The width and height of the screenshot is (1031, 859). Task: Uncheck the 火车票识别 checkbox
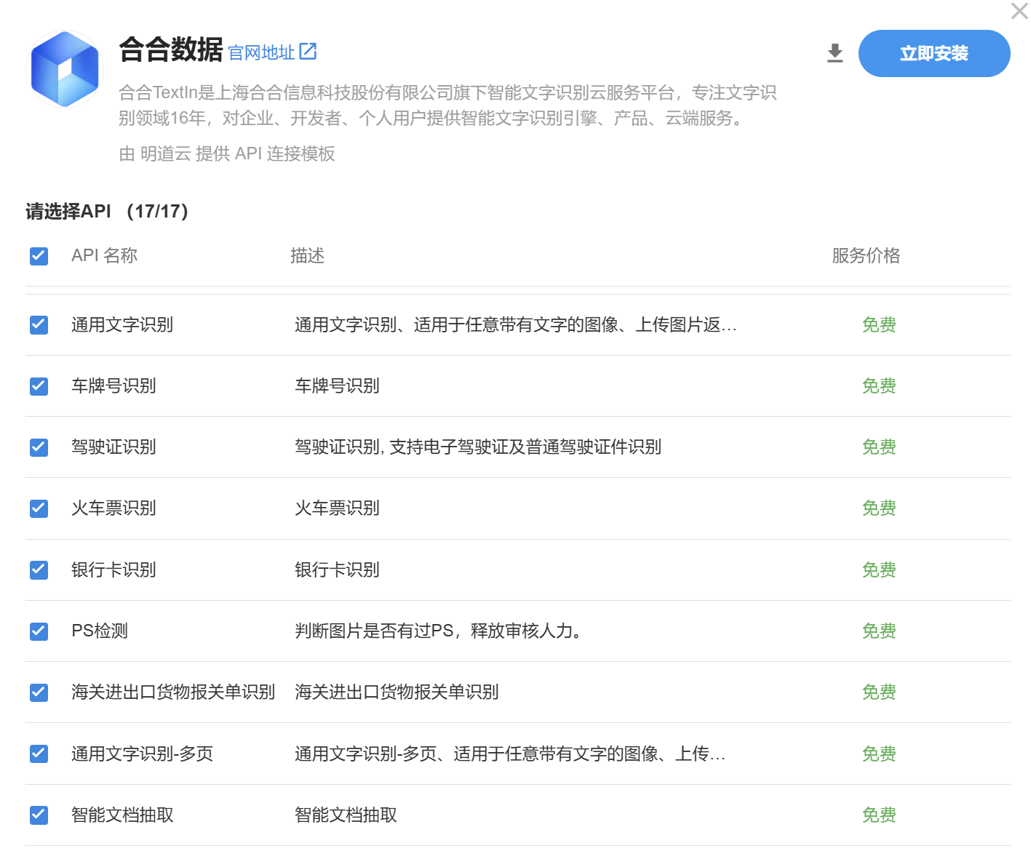(39, 508)
